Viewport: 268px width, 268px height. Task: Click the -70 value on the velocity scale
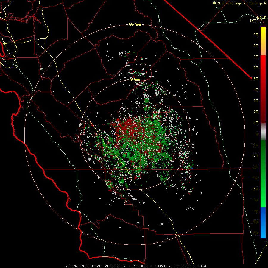click(x=255, y=211)
